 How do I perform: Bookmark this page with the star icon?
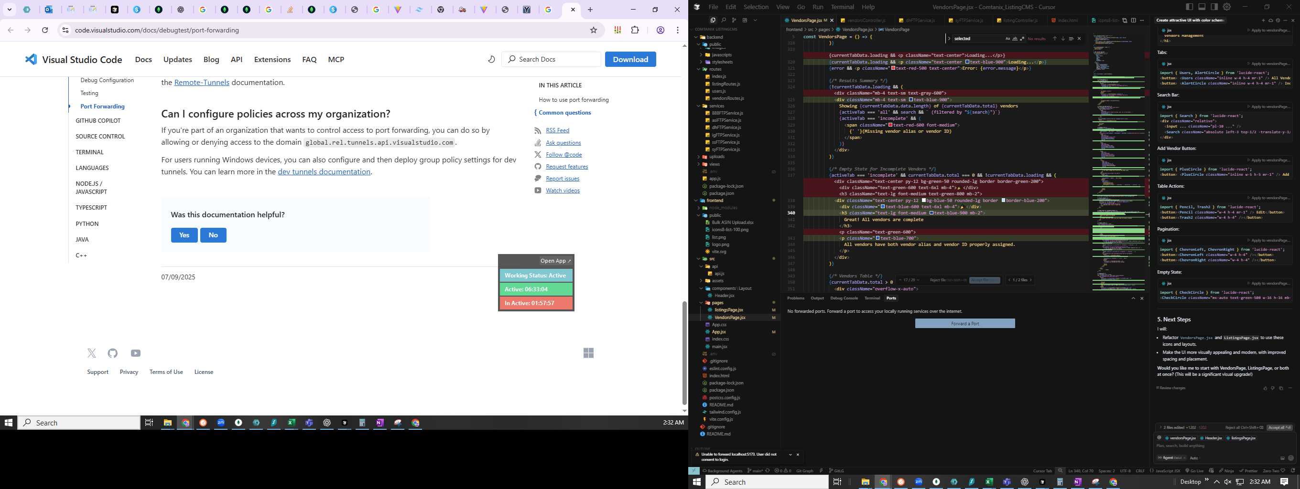(x=594, y=30)
